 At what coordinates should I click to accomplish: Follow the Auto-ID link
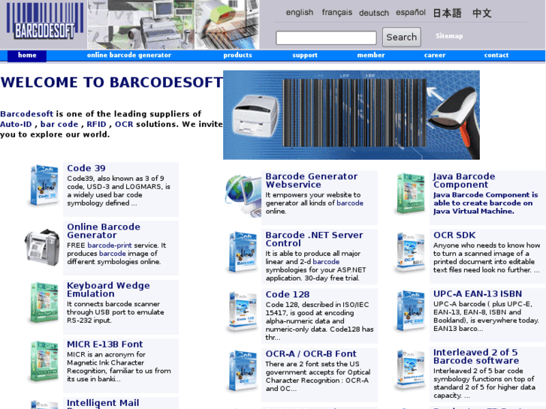tap(16, 125)
